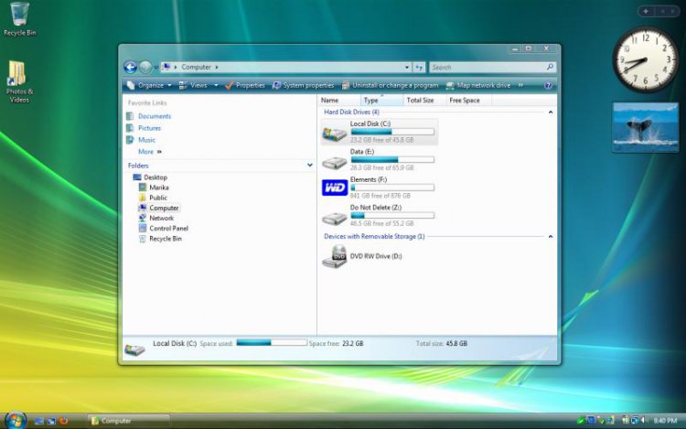686x429 pixels.
Task: Open the Organize menu
Action: click(149, 85)
